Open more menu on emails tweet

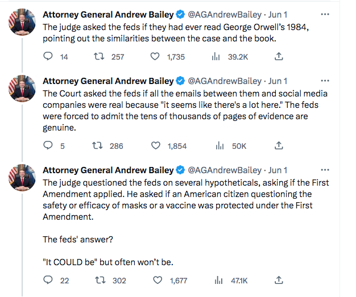click(325, 81)
